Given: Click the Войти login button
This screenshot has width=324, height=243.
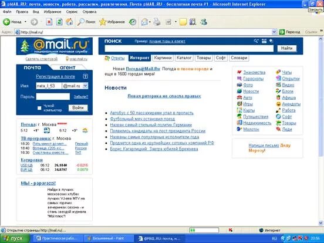Looking at the screenshot, I should [x=78, y=107].
